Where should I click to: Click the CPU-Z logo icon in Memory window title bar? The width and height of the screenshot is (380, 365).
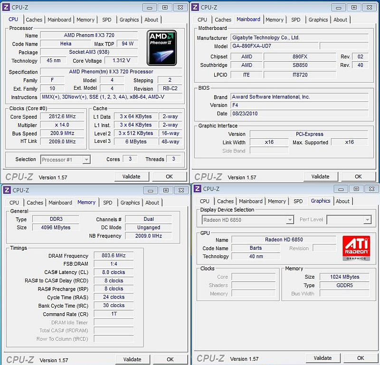[x=7, y=190]
